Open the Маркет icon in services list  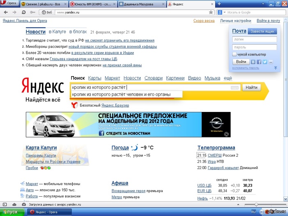click(x=22, y=183)
